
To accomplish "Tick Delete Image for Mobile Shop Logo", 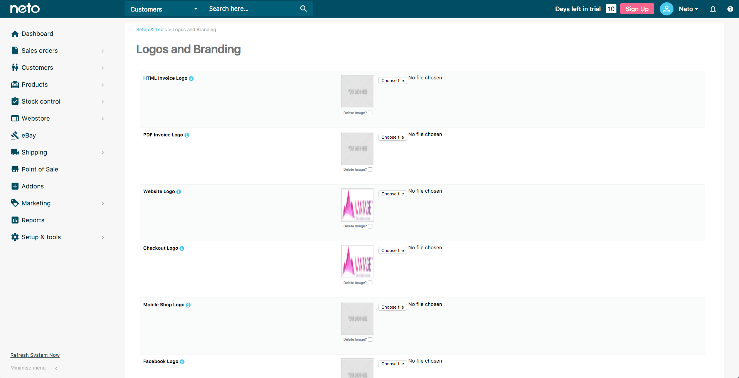I will tap(370, 339).
